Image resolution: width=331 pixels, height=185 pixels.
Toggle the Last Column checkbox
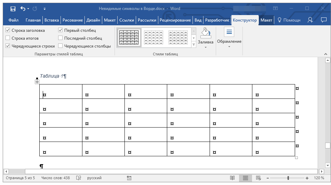pyautogui.click(x=61, y=38)
